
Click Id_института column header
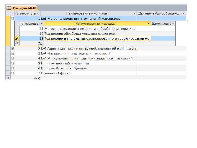28,13
